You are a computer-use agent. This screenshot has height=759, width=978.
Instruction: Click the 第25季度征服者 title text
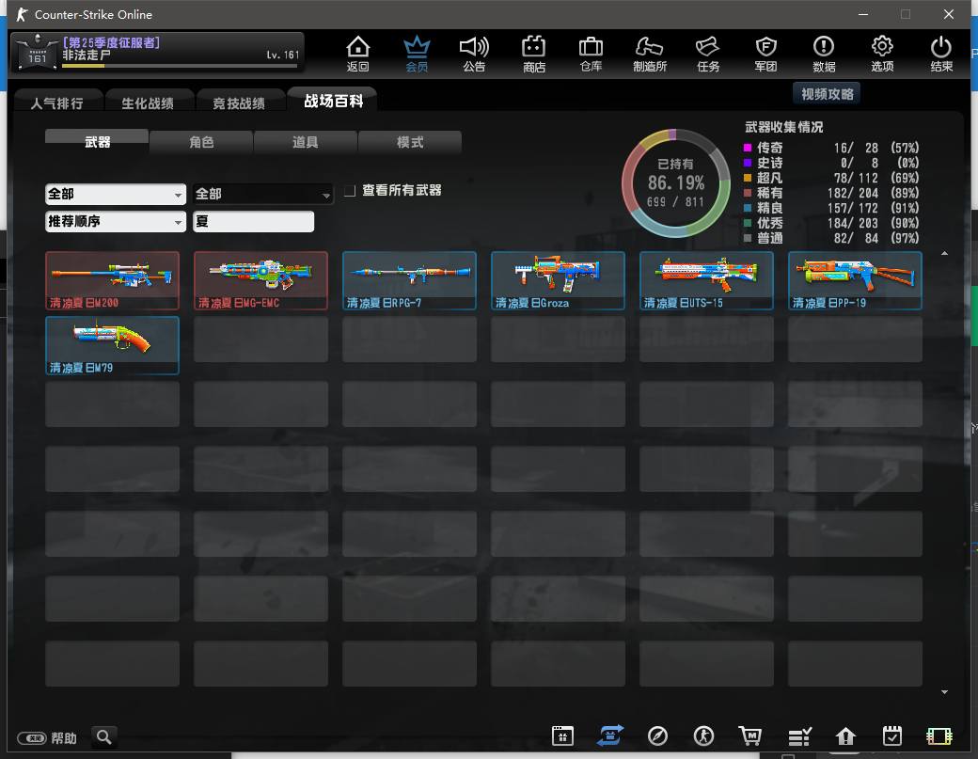[x=111, y=42]
